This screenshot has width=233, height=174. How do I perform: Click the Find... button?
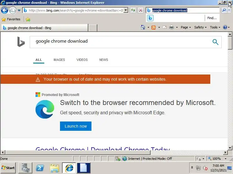[x=212, y=18]
